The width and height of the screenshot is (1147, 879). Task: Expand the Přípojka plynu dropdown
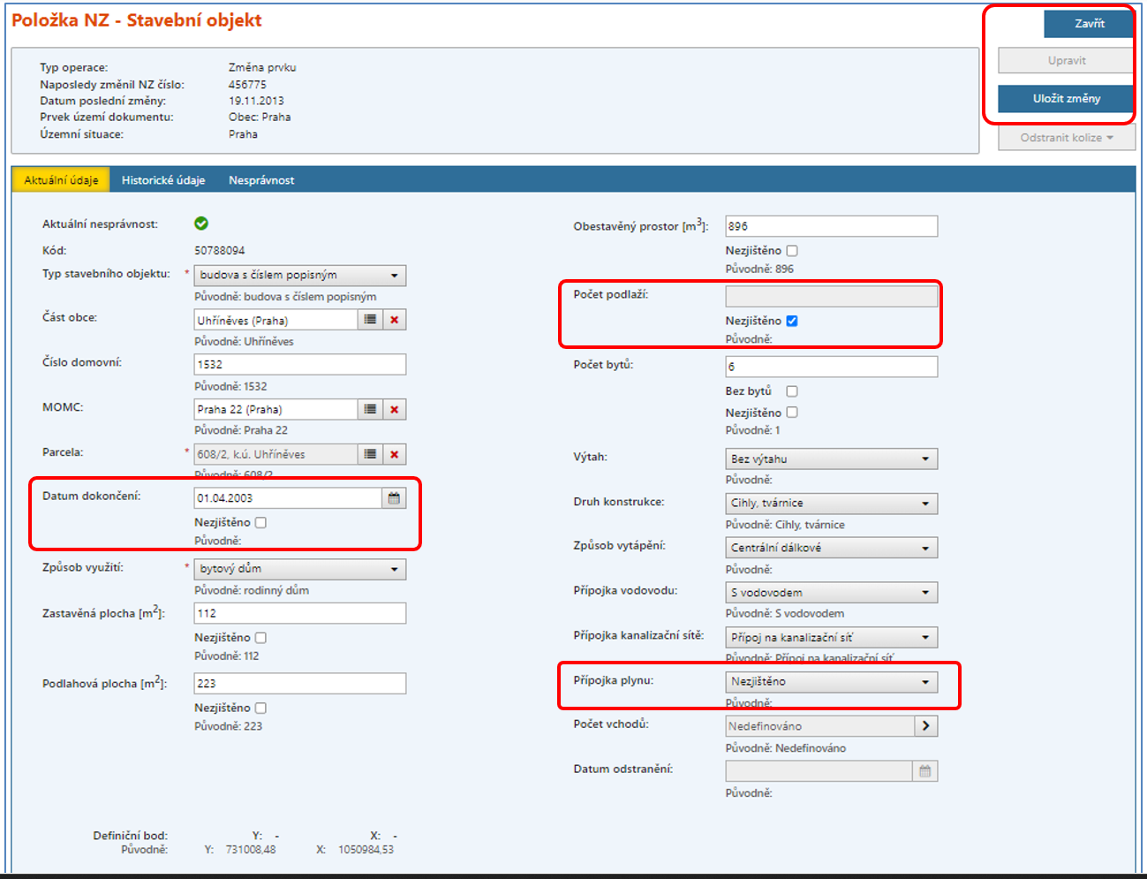tap(831, 682)
